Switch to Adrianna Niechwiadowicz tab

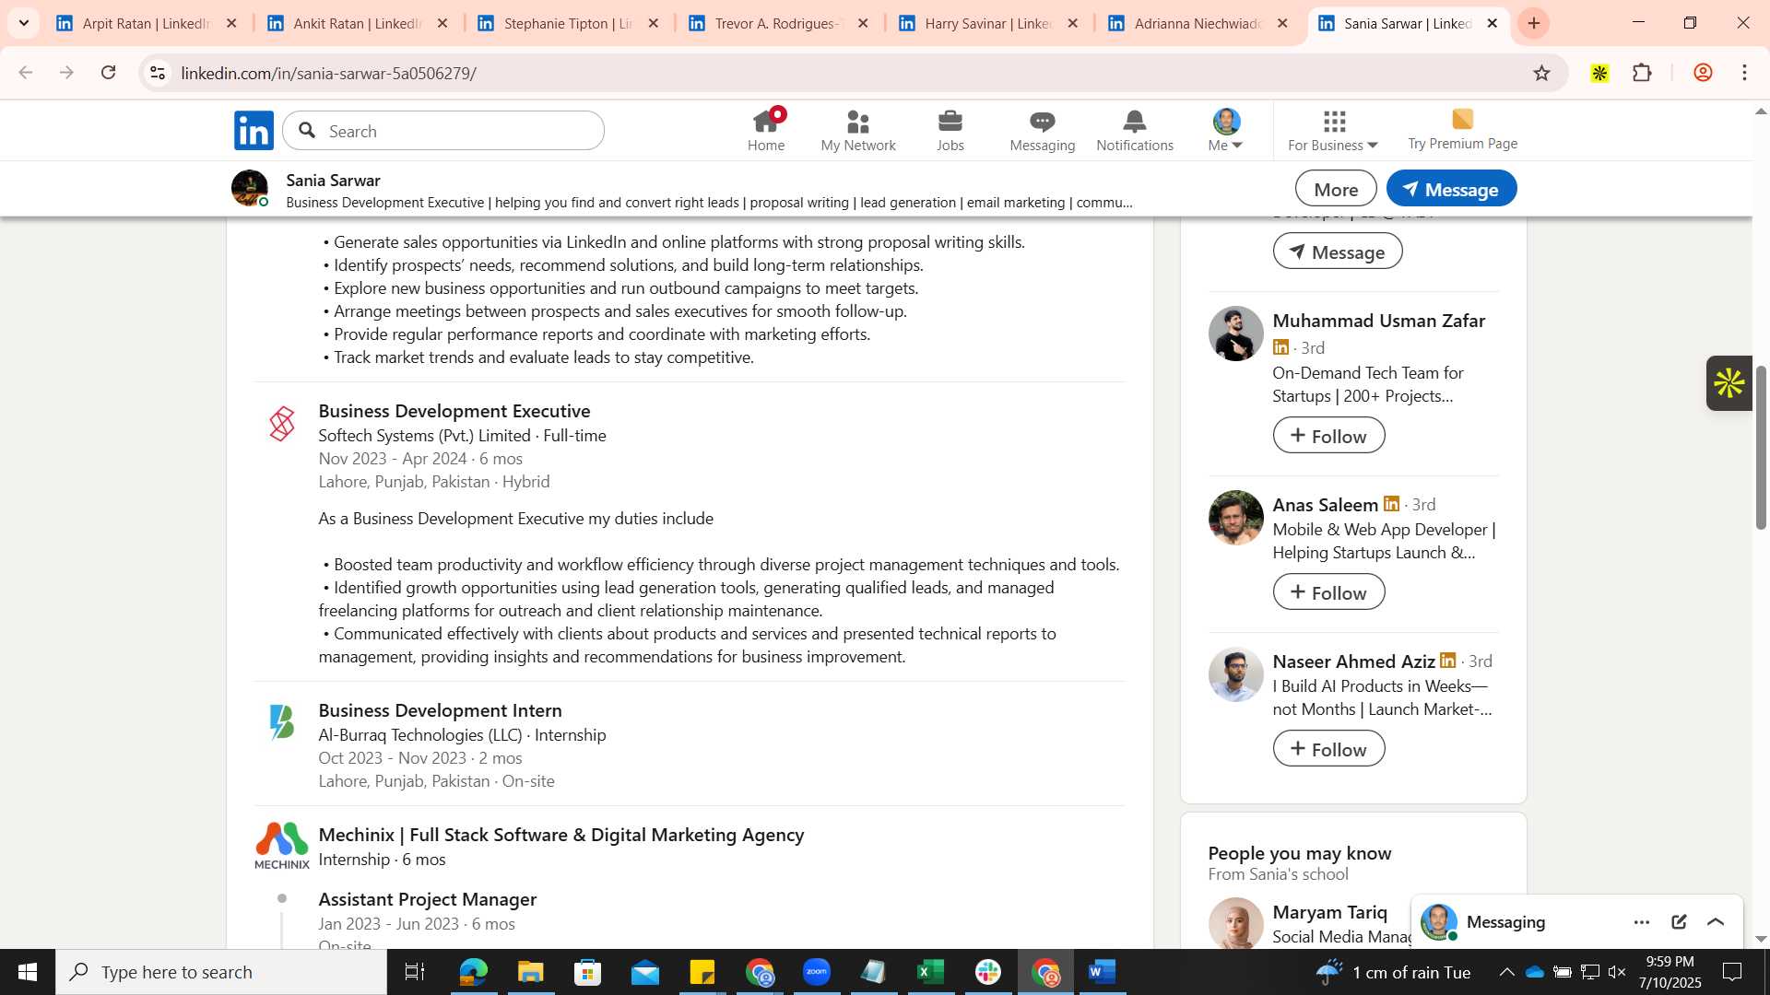coord(1197,23)
